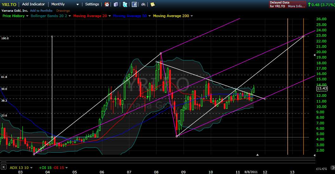Click the 08 year label on time axis
Screen dimensions: 335x174
click(x=156, y=172)
